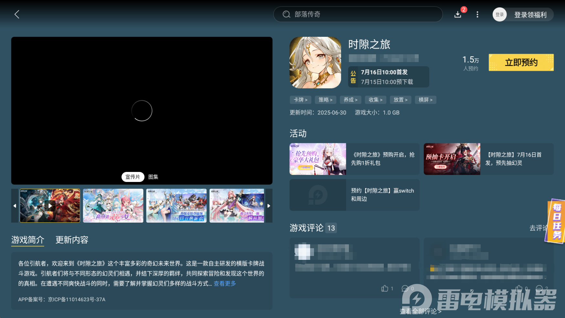Click the 游戏大小: 1.0 GB text
565x318 pixels.
pos(377,113)
